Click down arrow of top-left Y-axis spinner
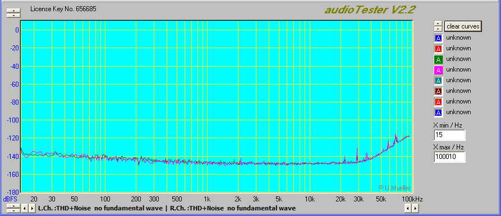 click(13, 15)
